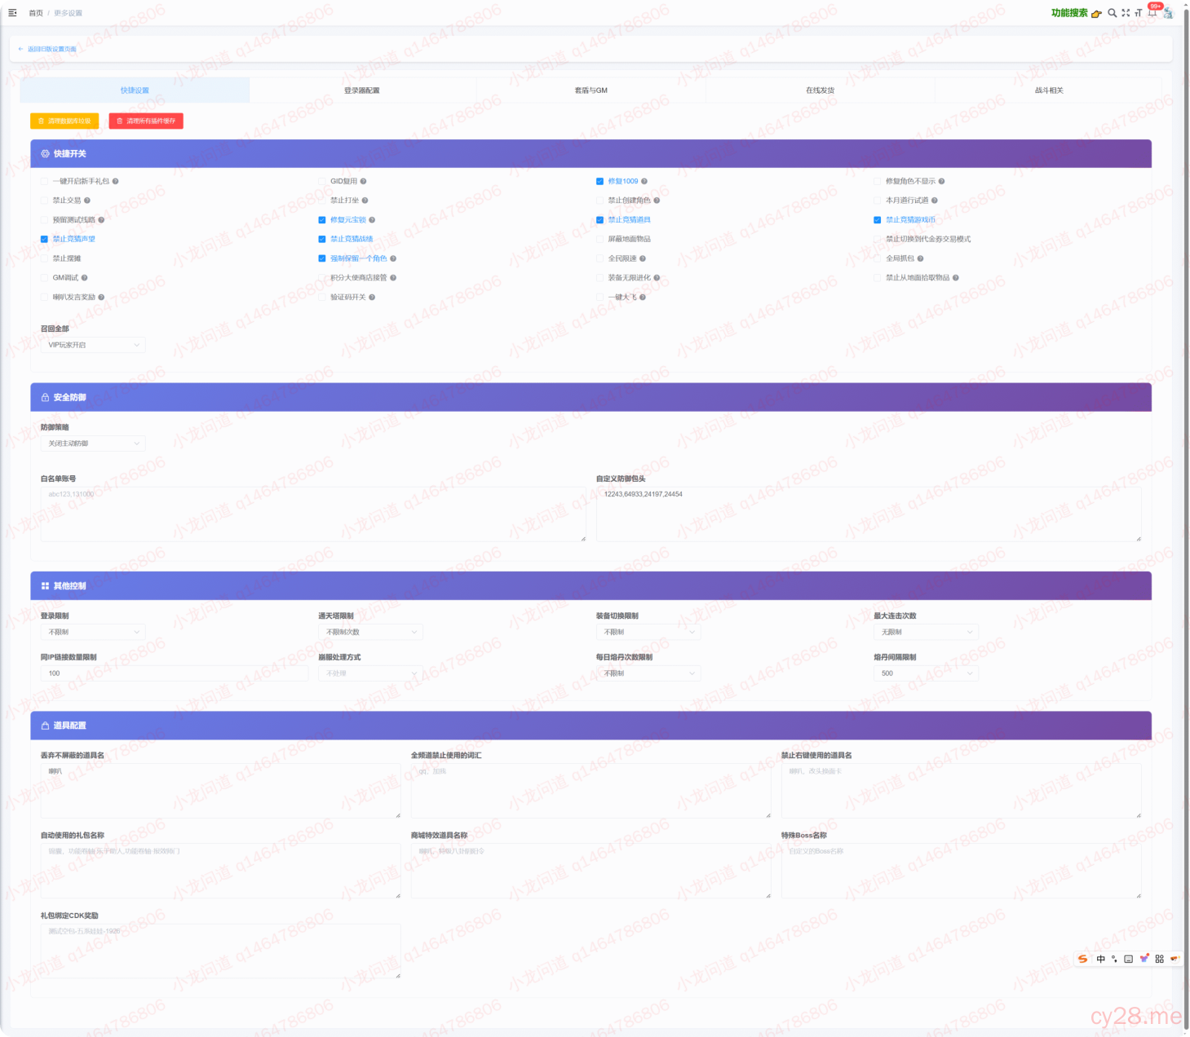Open the font size adjustment icon

click(x=1138, y=13)
